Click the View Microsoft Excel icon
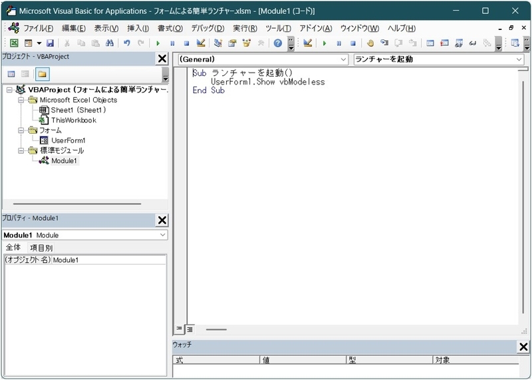Viewport: 532px width, 380px height. tap(14, 43)
